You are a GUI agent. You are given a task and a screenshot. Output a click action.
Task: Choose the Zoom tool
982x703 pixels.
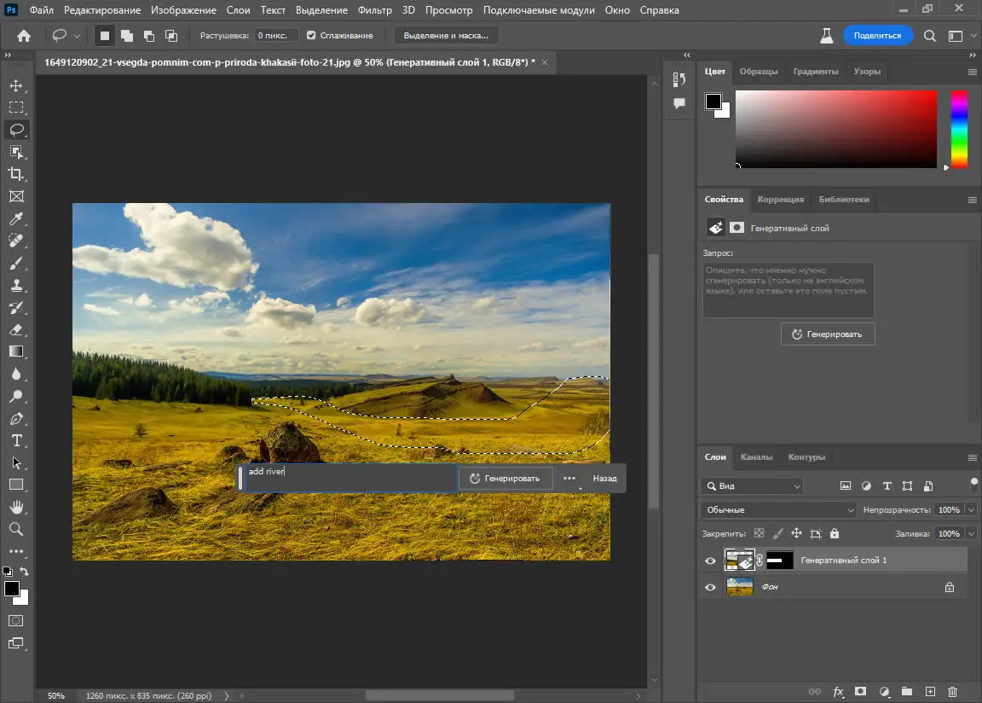click(17, 528)
